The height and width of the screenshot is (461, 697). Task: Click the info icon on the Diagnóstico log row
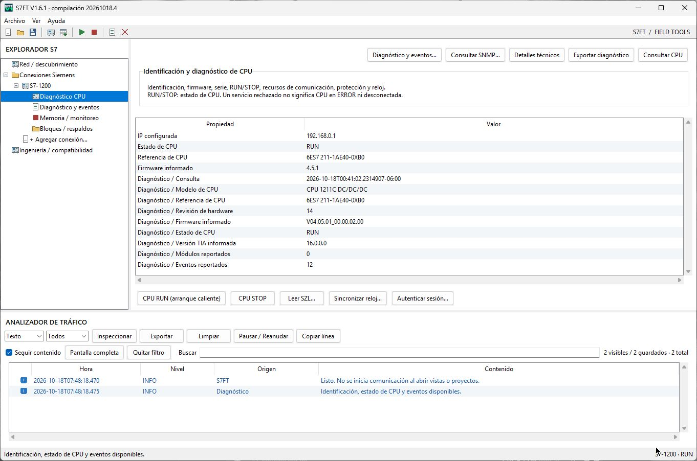tap(24, 391)
